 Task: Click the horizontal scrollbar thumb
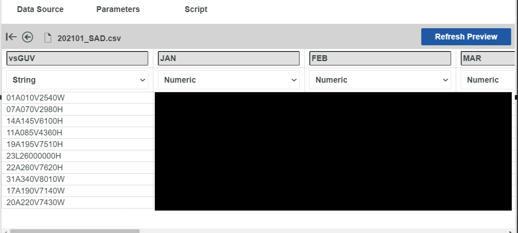(x=75, y=231)
